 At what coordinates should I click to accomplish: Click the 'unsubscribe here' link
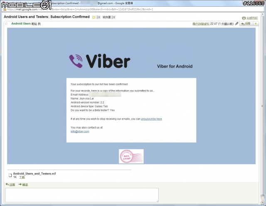[151, 119]
